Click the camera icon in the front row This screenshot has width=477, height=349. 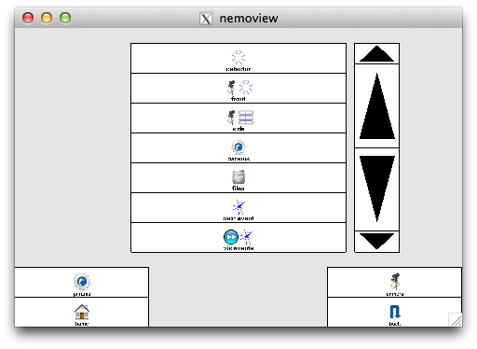(x=231, y=88)
